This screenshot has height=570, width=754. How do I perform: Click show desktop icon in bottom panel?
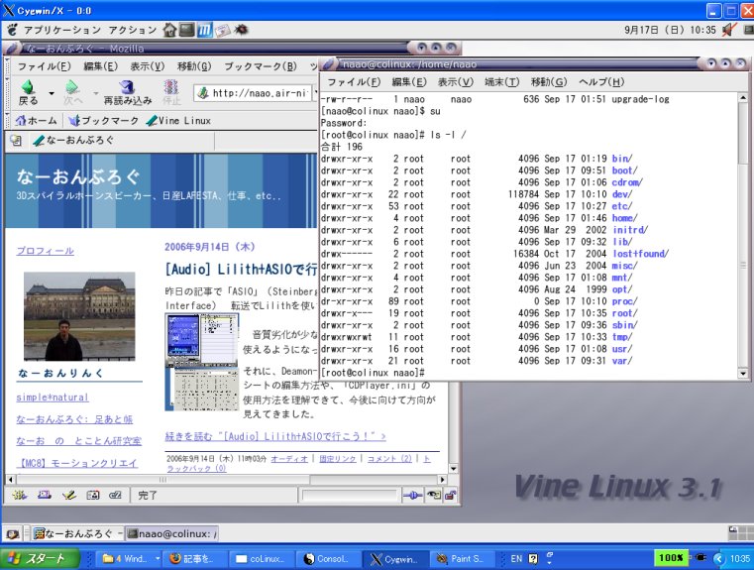13,534
